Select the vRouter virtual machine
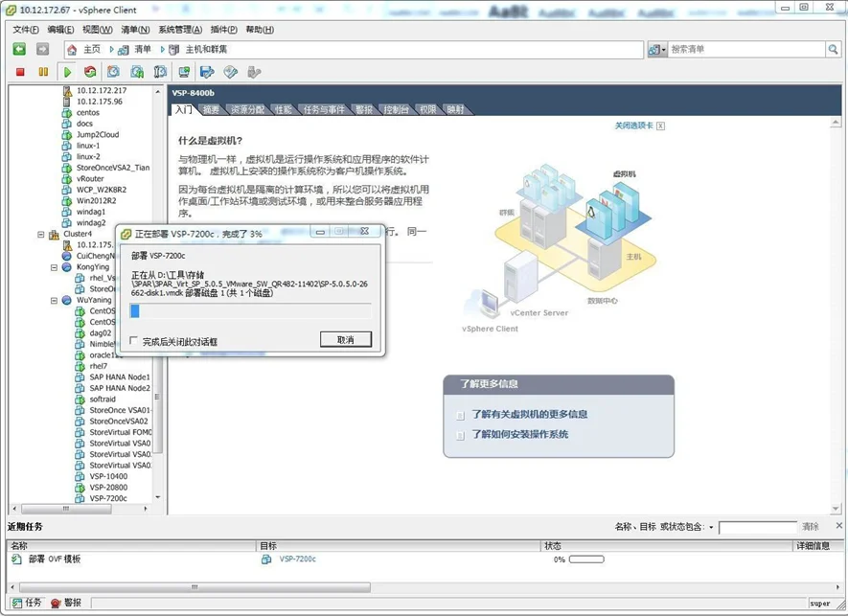This screenshot has height=616, width=848. coord(90,178)
